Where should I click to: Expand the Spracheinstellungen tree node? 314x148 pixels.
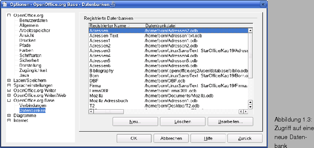(9, 85)
